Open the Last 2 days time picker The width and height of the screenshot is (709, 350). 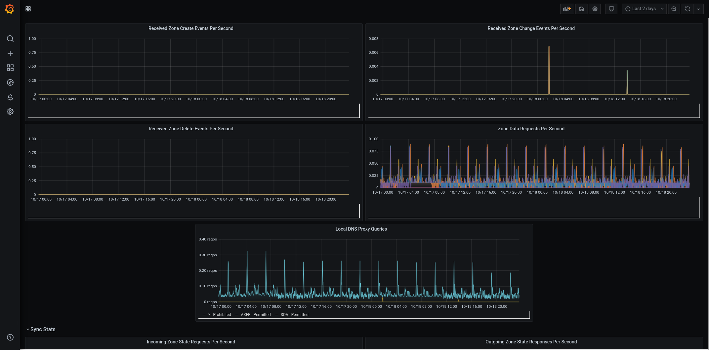(x=644, y=9)
